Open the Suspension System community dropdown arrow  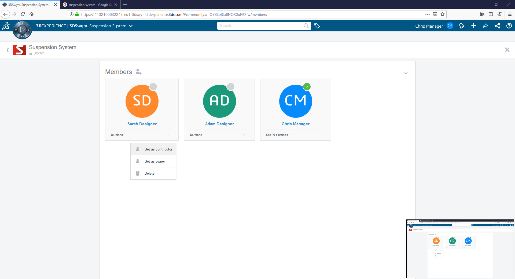[x=131, y=26]
